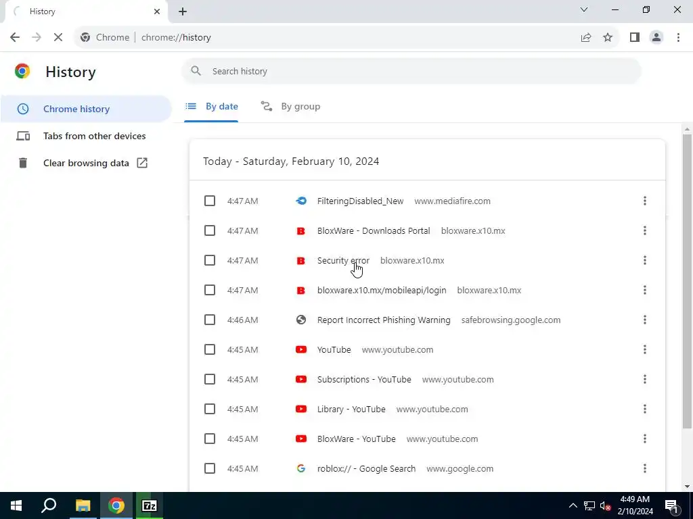Open actions menu for mobileapi/login entry

click(x=644, y=290)
